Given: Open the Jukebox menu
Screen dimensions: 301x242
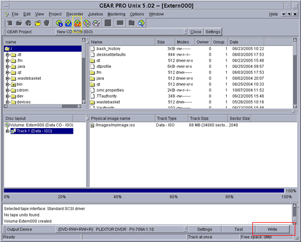Looking at the screenshot, I should pyautogui.click(x=96, y=14).
